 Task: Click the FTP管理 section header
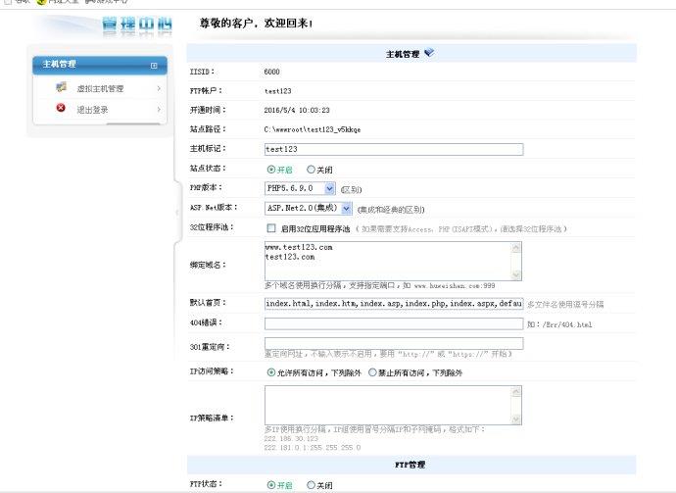(x=411, y=465)
